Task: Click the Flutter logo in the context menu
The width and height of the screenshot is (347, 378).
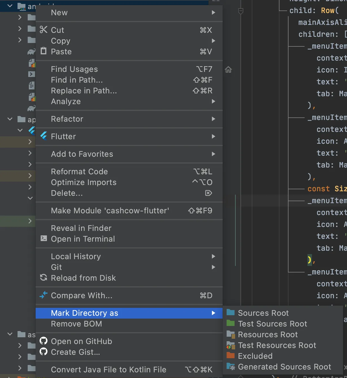Action: click(44, 136)
